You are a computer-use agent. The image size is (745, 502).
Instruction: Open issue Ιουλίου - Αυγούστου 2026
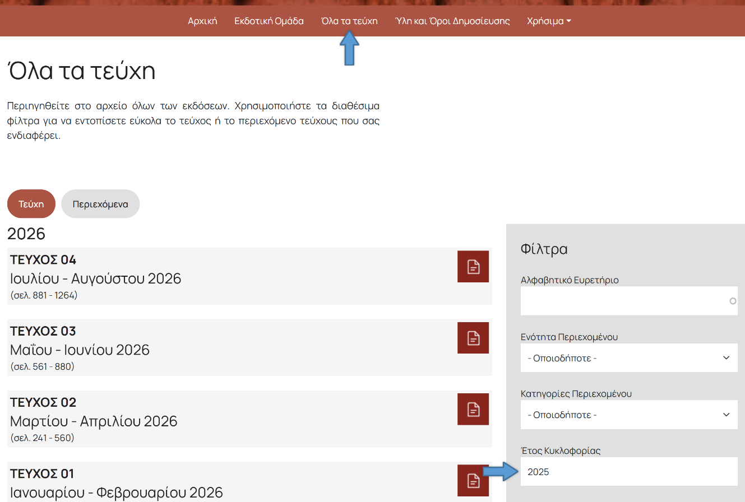(96, 278)
